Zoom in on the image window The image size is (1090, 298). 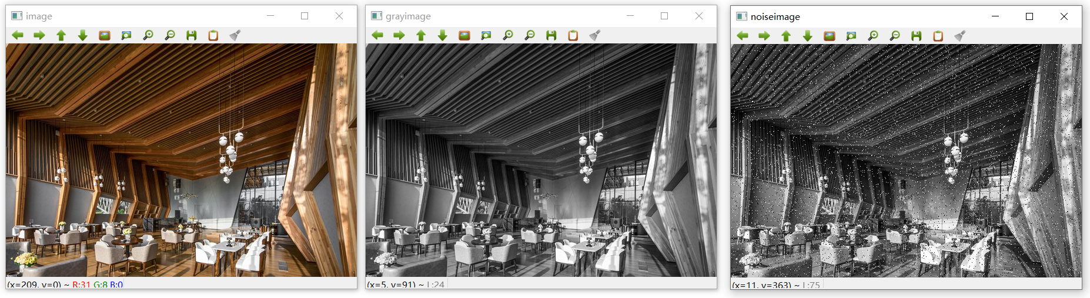(x=148, y=35)
